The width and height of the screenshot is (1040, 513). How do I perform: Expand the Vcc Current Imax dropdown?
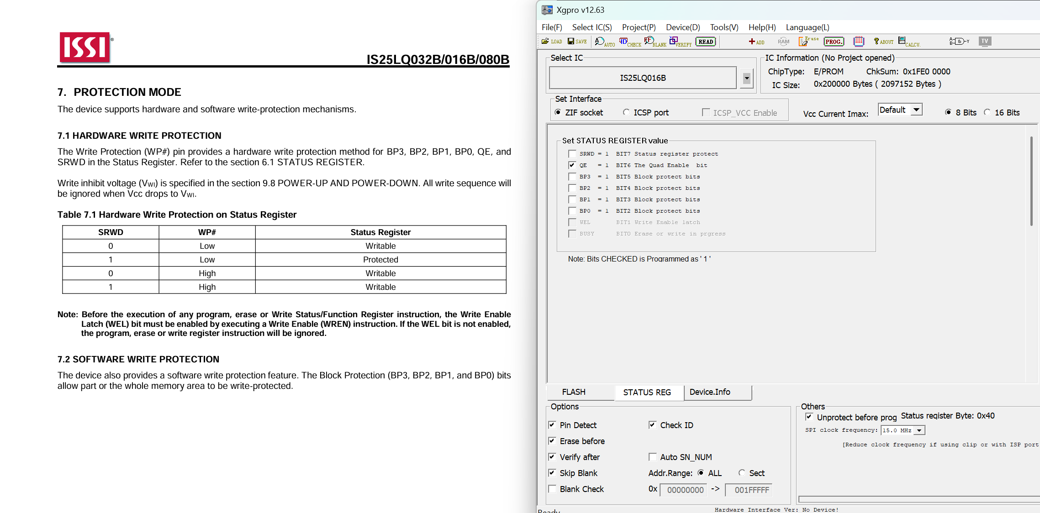coord(916,110)
